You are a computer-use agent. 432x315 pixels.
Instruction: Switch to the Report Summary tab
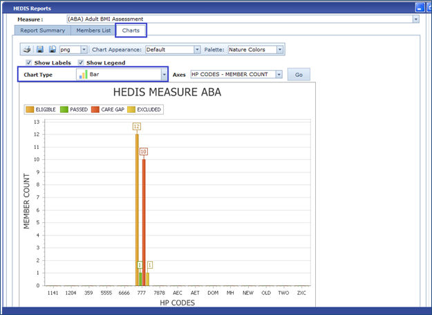tap(43, 30)
